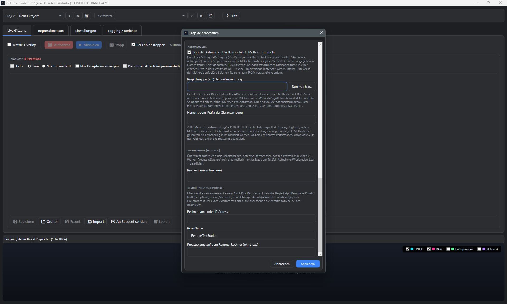
Task: Click the target picker circle icon
Action: coord(201,16)
